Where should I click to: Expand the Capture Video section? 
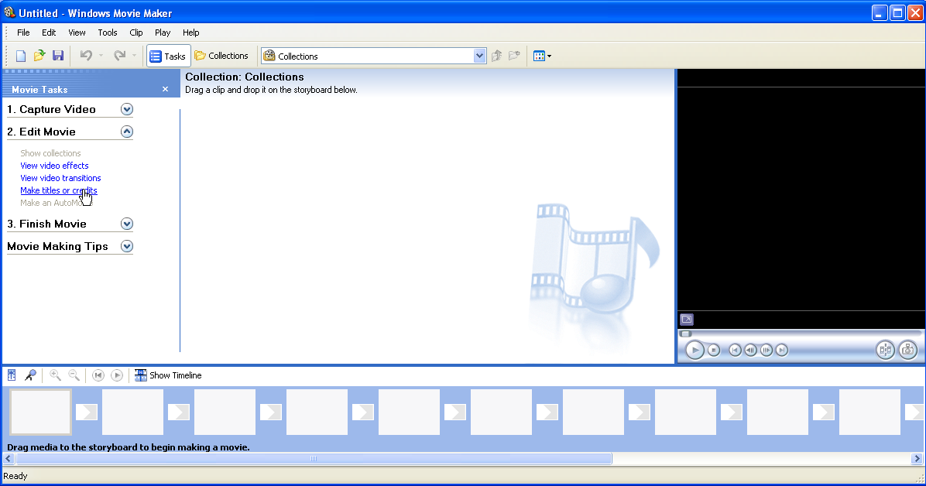click(x=127, y=109)
